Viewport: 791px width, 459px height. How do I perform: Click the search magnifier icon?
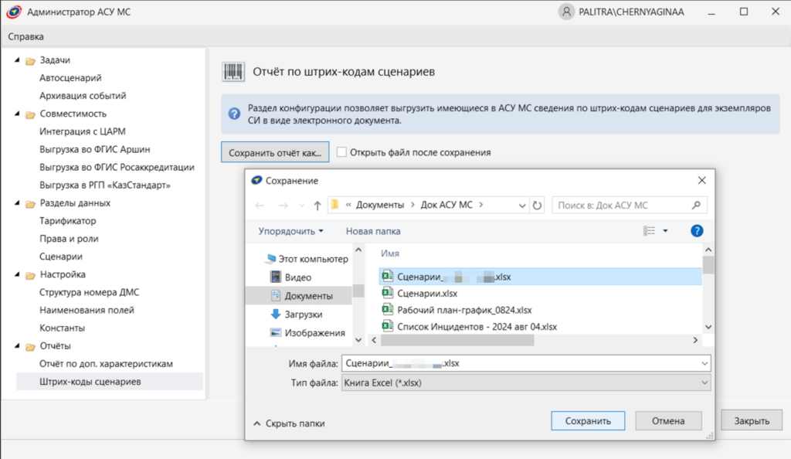696,206
